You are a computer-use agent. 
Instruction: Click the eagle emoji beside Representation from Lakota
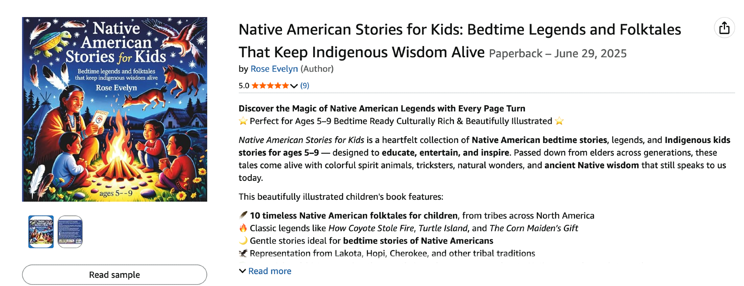pos(243,253)
